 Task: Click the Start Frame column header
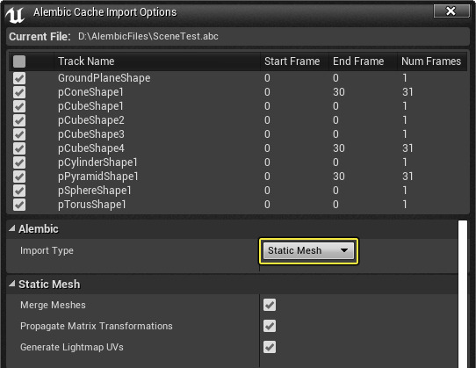coord(294,61)
